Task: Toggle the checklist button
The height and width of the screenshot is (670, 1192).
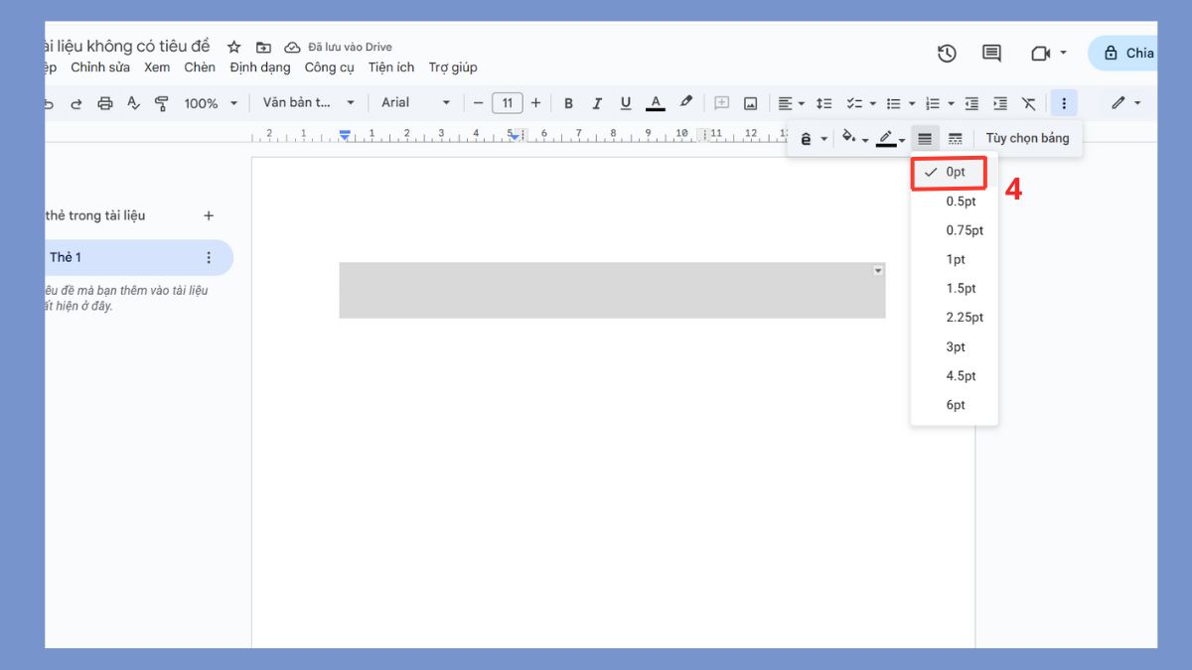Action: click(853, 103)
